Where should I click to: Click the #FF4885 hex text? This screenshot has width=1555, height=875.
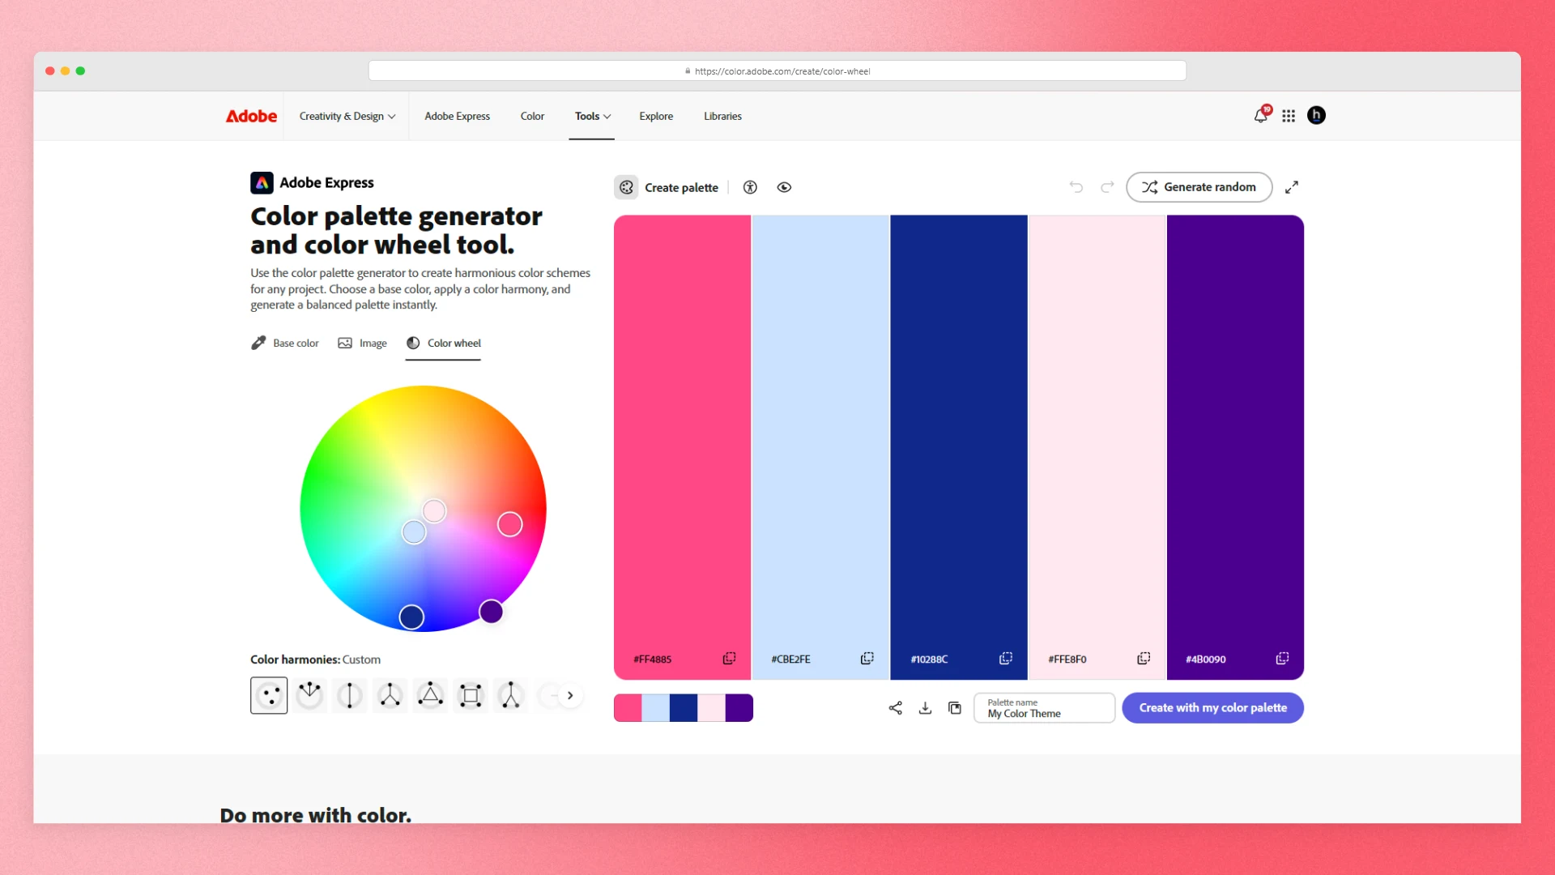click(x=652, y=659)
